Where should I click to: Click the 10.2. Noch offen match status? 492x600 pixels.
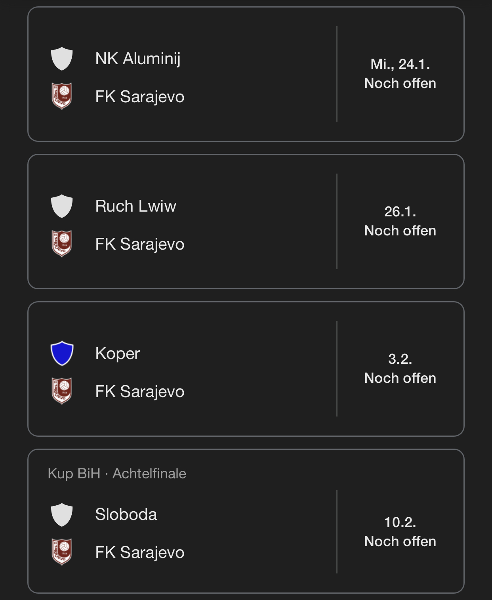(x=400, y=532)
